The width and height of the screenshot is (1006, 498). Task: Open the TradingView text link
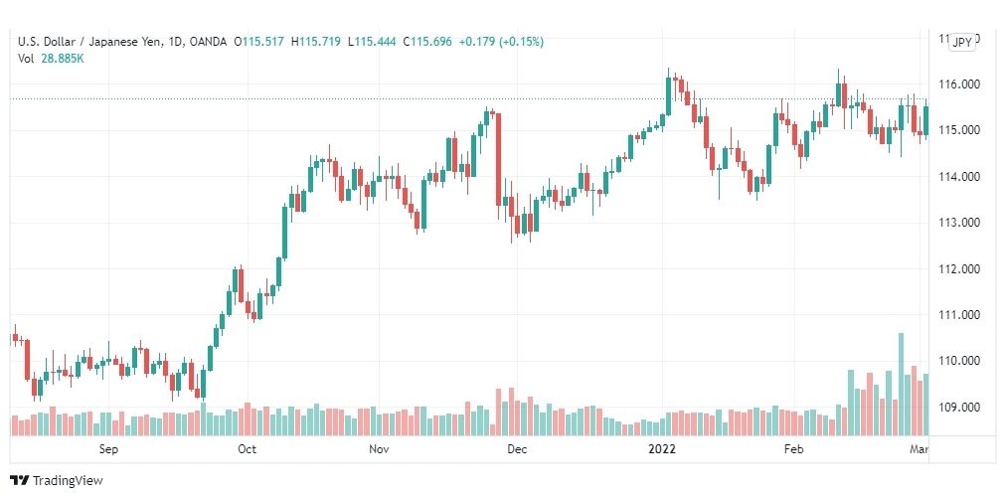68,481
